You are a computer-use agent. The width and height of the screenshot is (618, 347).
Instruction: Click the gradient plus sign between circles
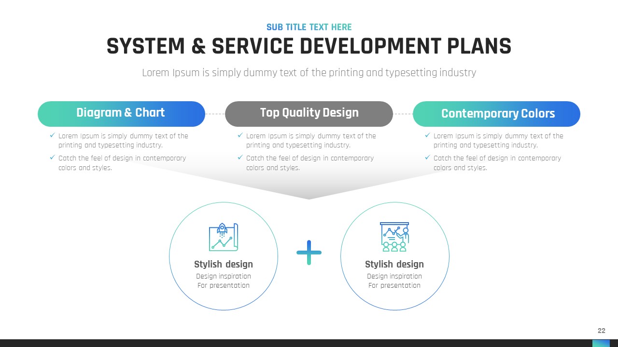coord(309,253)
